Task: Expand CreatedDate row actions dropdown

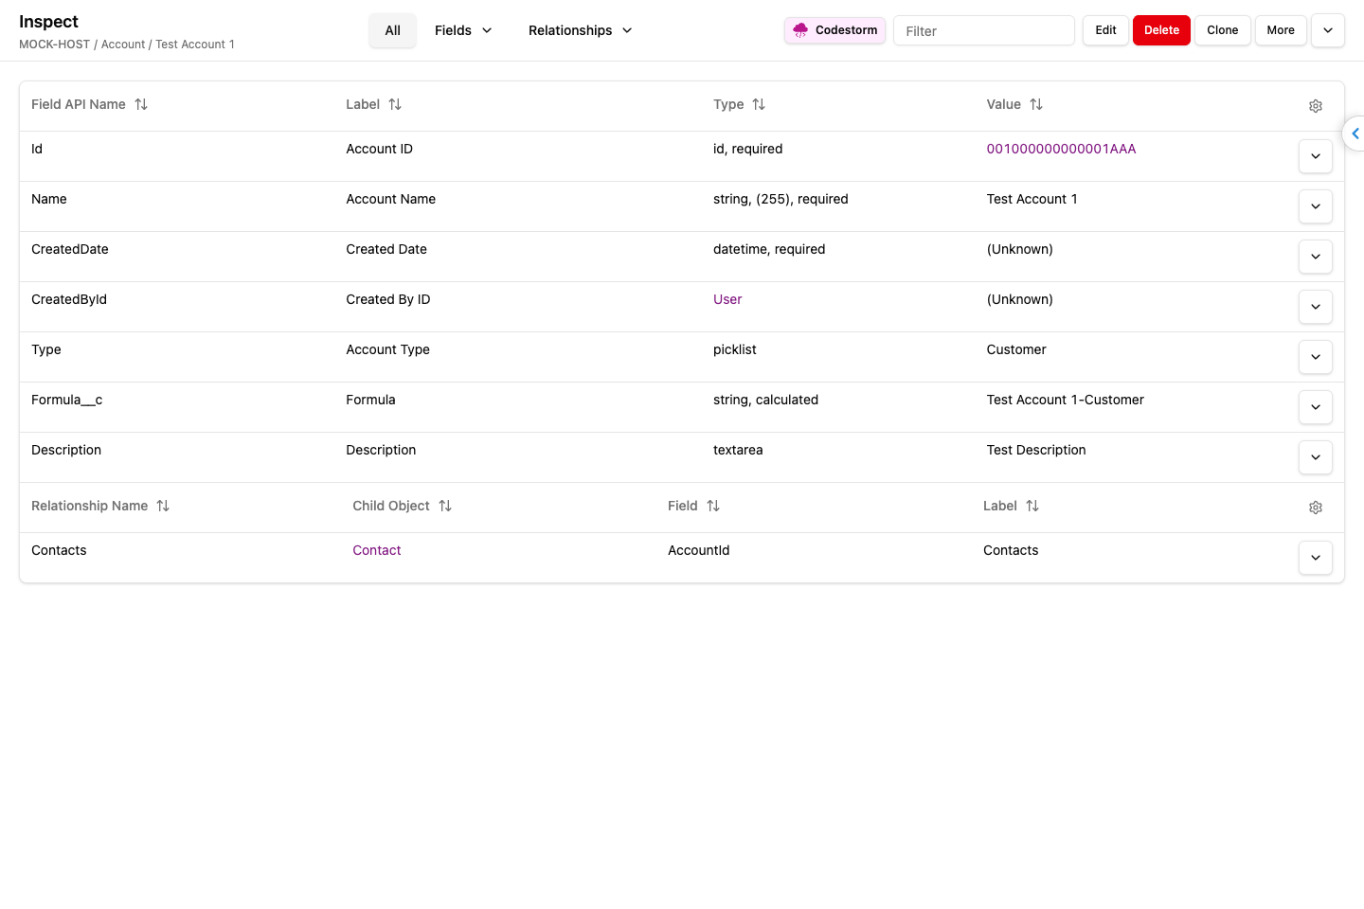Action: pos(1316,257)
